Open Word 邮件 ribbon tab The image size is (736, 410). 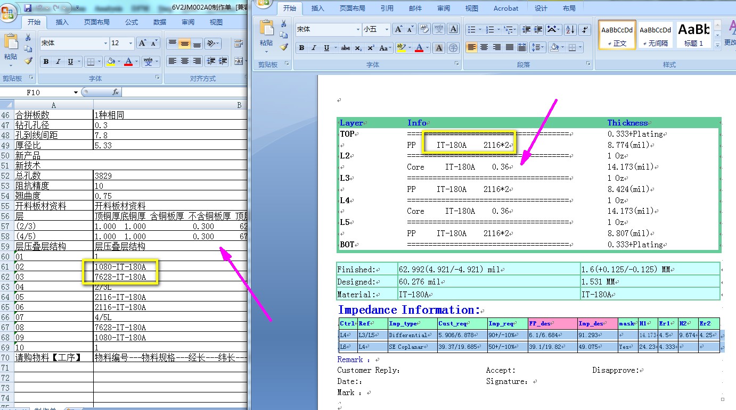point(415,8)
